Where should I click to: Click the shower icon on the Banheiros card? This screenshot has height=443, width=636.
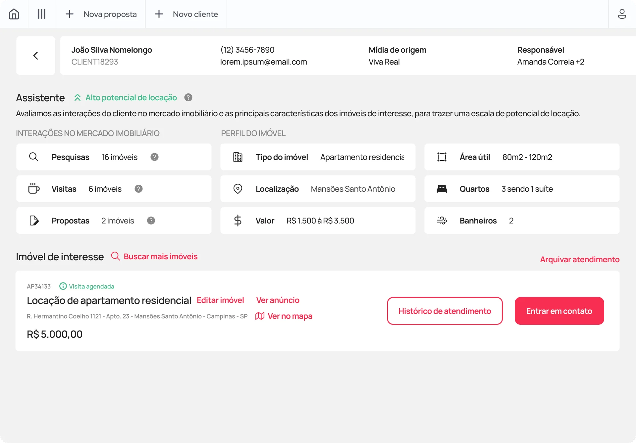coord(442,221)
